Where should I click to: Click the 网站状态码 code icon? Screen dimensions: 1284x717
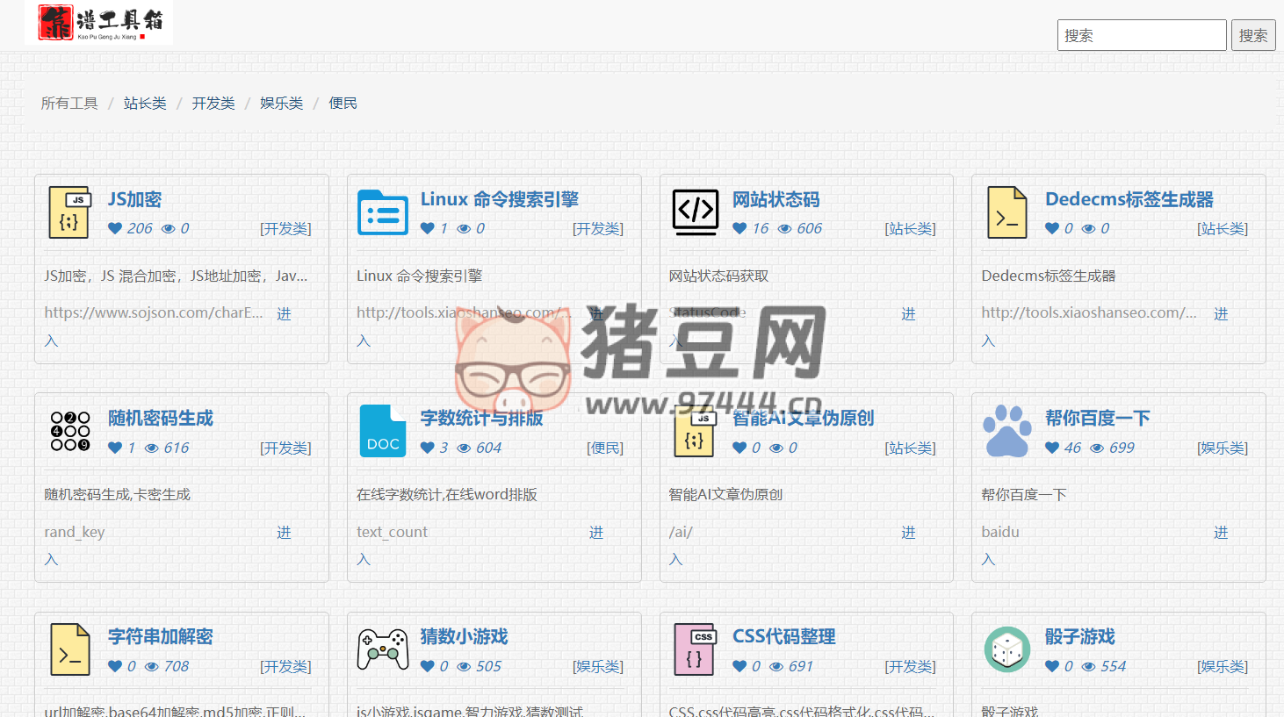695,212
